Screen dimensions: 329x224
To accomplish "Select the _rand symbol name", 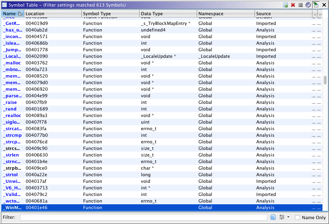I will [x=10, y=109].
